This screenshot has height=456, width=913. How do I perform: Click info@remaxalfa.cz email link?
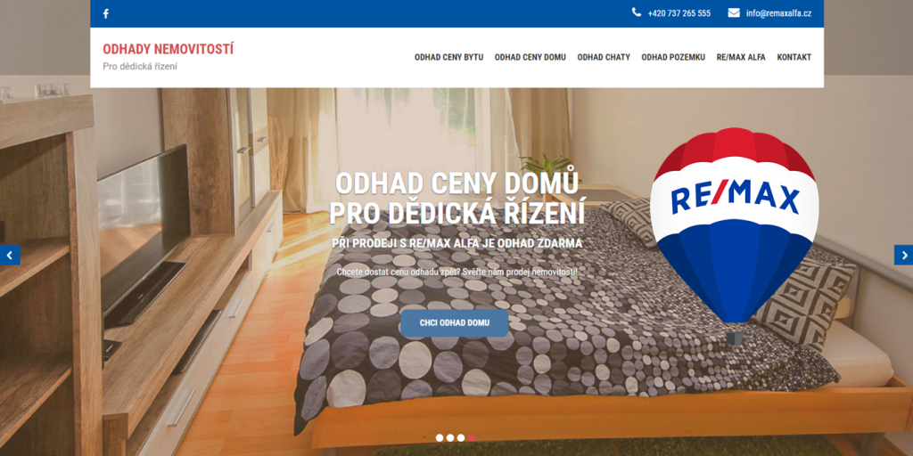(778, 13)
